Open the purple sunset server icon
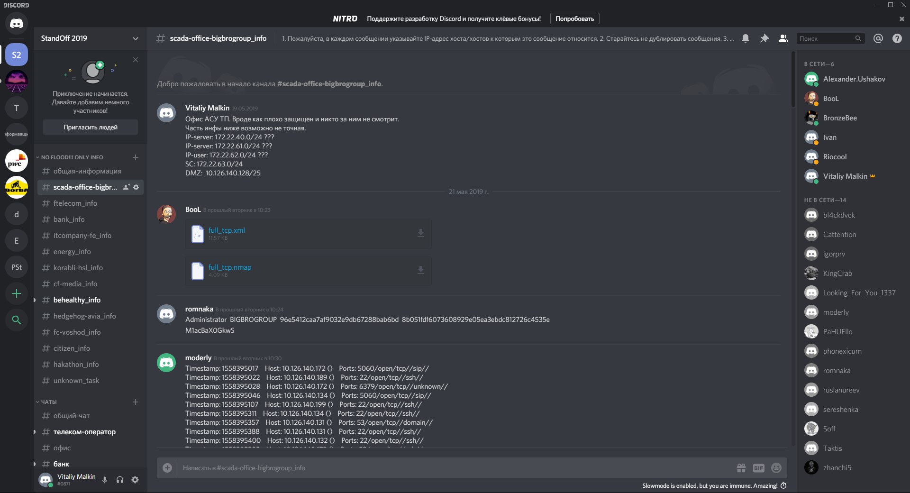Viewport: 910px width, 493px height. click(x=17, y=82)
